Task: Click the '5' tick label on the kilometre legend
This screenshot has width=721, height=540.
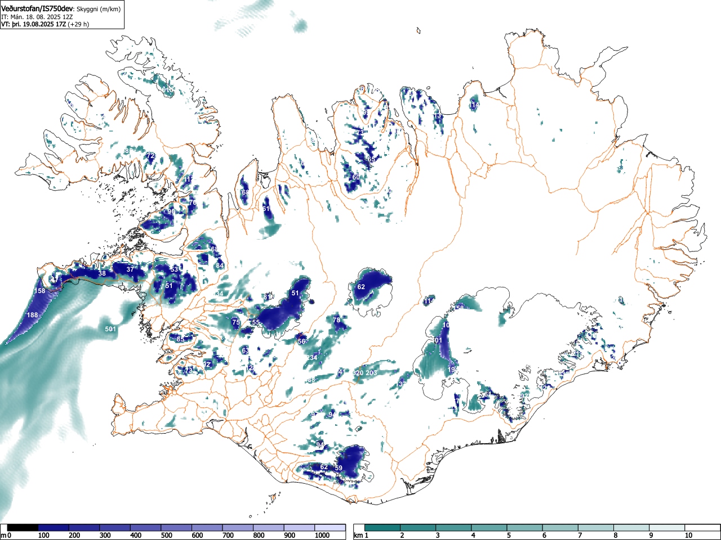Action: click(509, 535)
